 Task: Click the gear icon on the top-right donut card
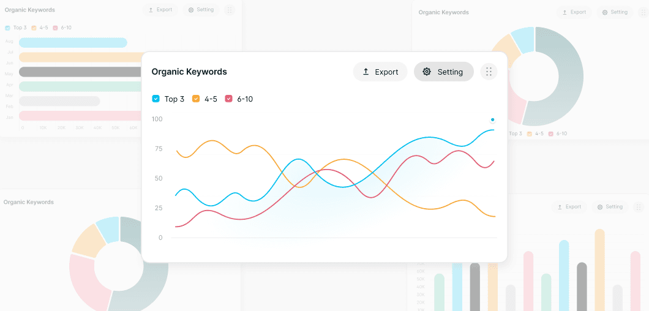pyautogui.click(x=605, y=12)
